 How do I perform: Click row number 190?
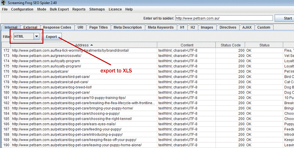click(x=6, y=145)
